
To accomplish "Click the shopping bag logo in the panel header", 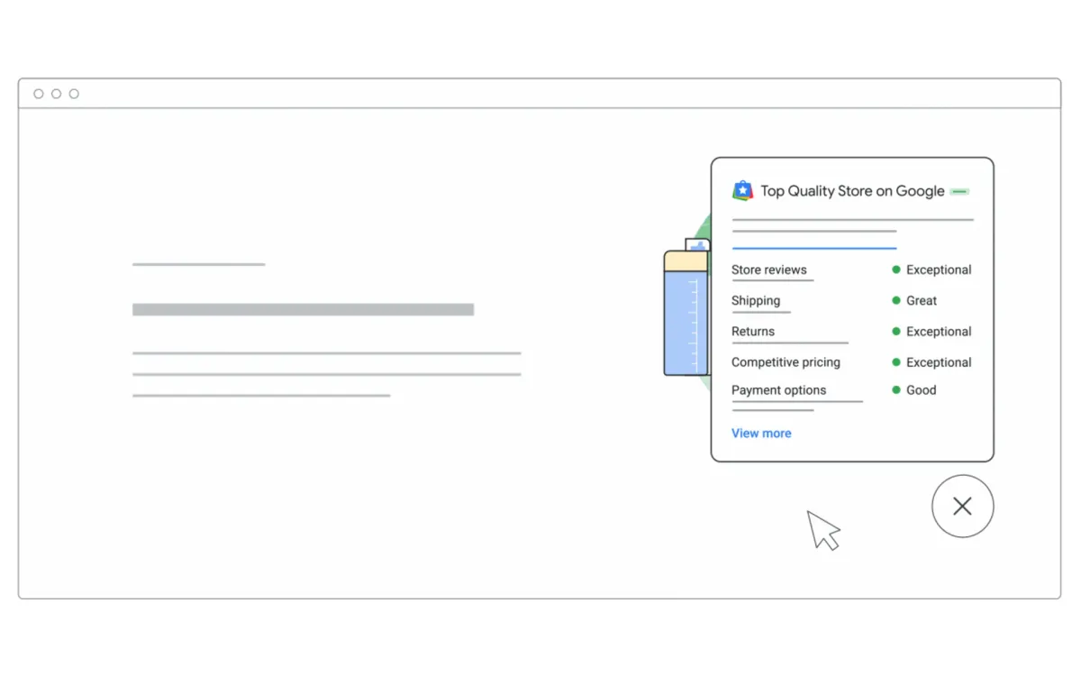I will [742, 190].
